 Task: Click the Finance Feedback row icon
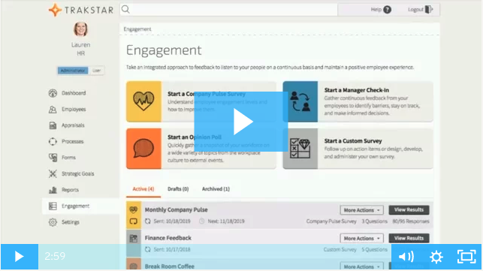click(134, 239)
